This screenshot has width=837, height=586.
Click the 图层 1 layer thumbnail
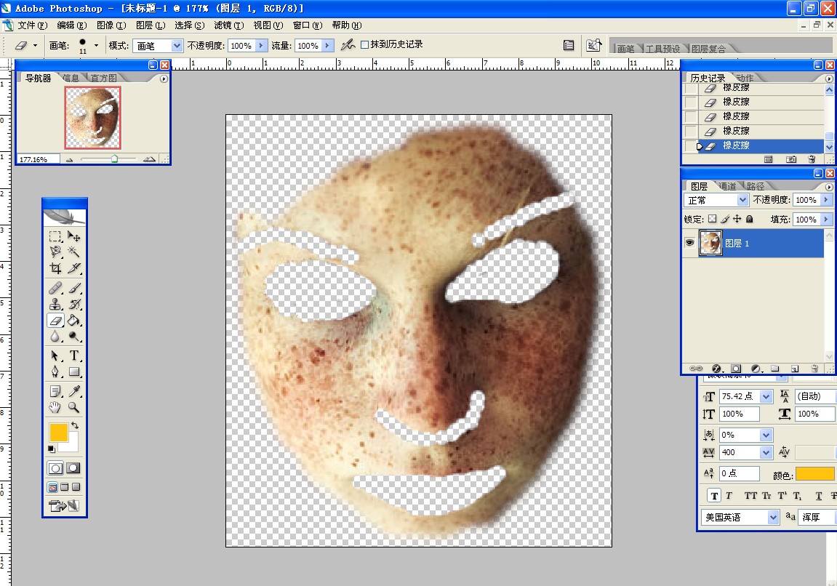pyautogui.click(x=710, y=244)
